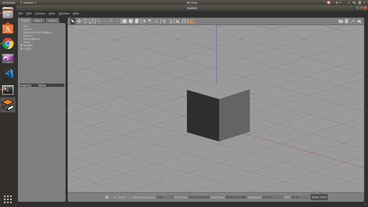Switch to the Layers tab
Screen dimensions: 368x207
click(x=52, y=20)
